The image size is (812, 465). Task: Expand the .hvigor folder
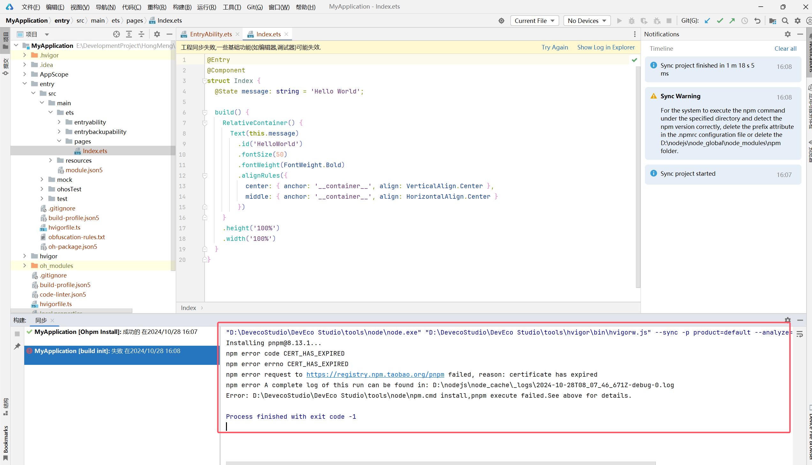pyautogui.click(x=25, y=55)
